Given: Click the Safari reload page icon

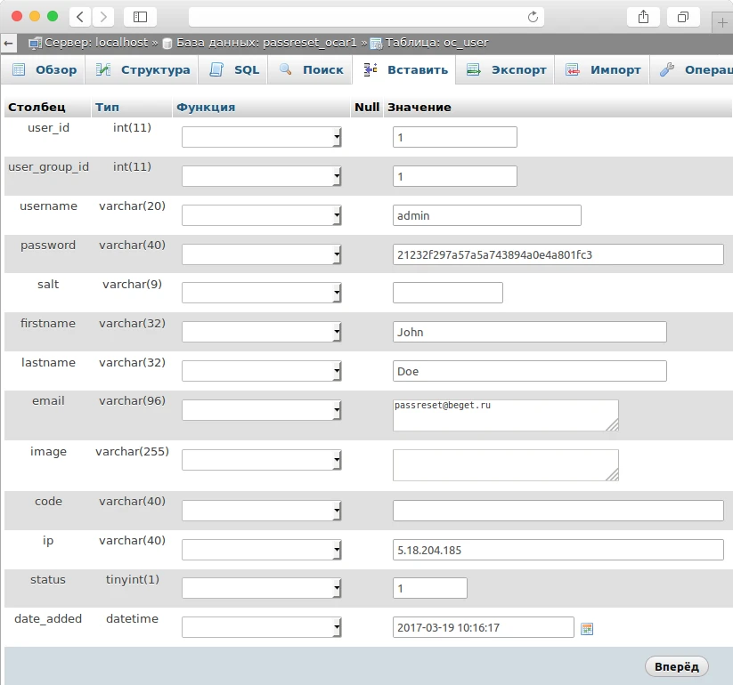Looking at the screenshot, I should tap(533, 17).
